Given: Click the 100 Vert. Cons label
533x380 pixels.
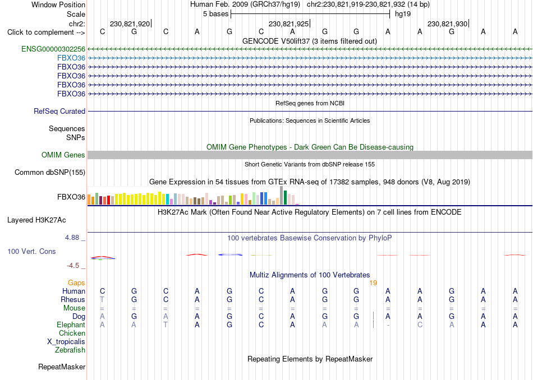Looking at the screenshot, I should [31, 251].
